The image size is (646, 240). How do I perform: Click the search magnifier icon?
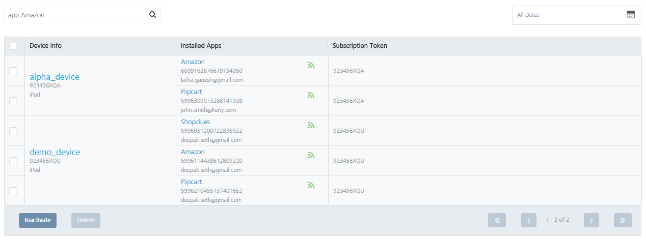pyautogui.click(x=152, y=15)
